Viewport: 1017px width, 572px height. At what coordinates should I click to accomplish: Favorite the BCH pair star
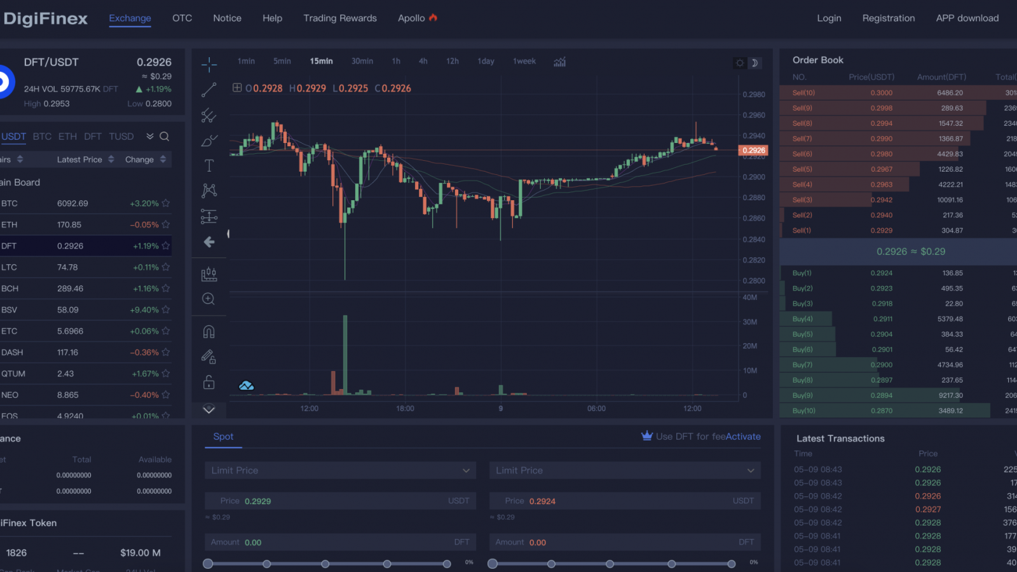166,288
